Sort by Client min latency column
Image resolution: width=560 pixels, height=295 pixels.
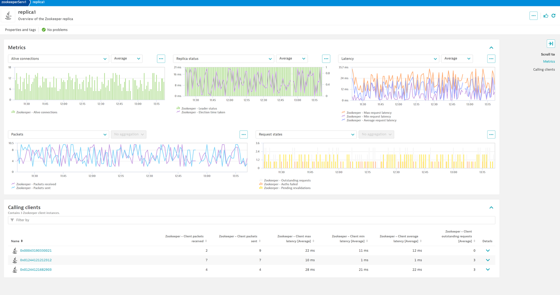(350, 239)
